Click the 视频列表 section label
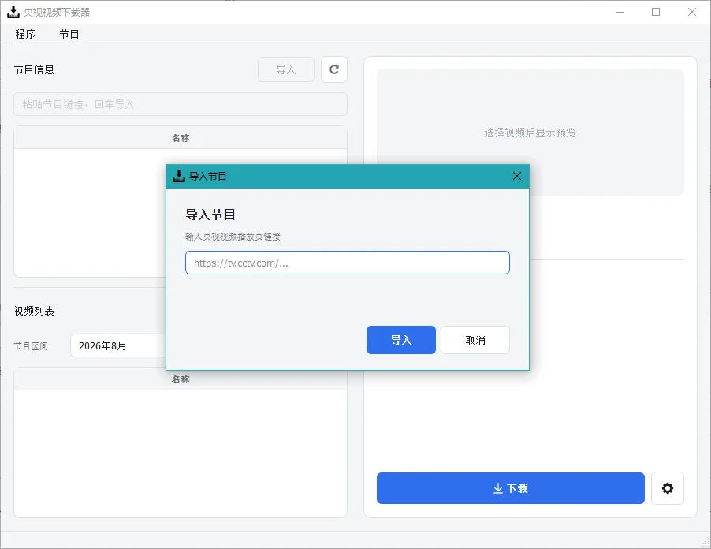 [34, 311]
